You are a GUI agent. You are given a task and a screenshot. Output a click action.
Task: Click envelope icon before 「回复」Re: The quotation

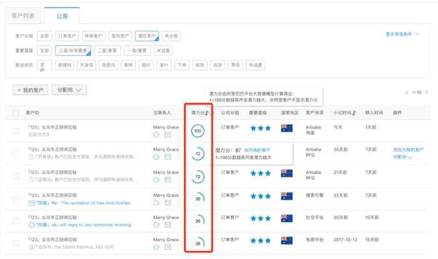click(32, 203)
